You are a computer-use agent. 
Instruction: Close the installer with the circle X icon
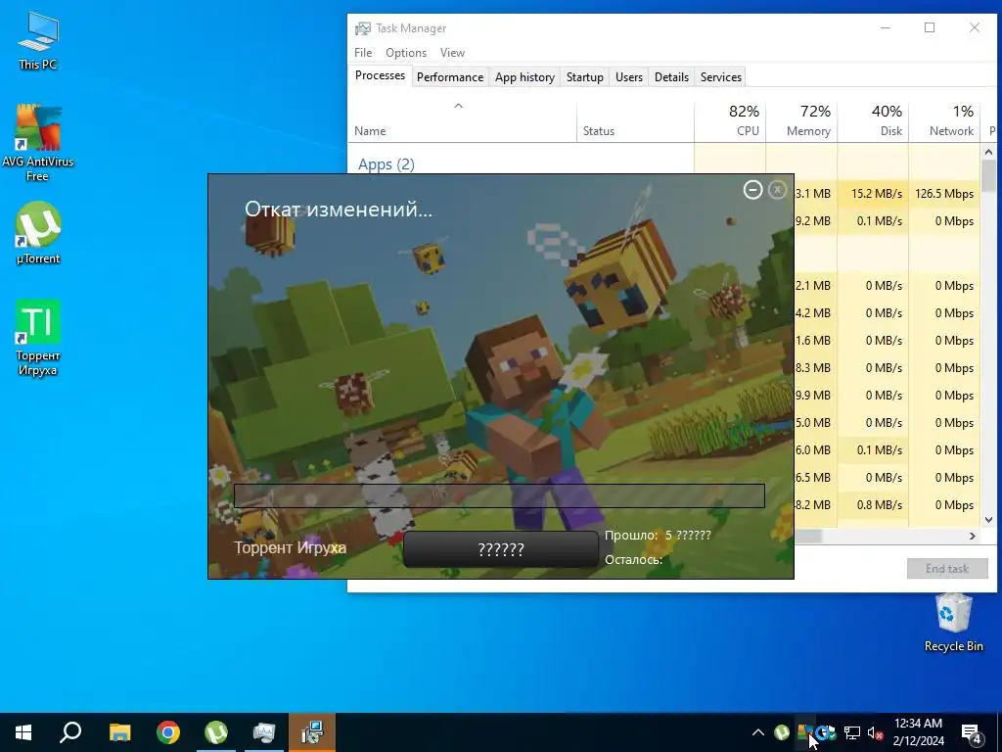[x=777, y=190]
